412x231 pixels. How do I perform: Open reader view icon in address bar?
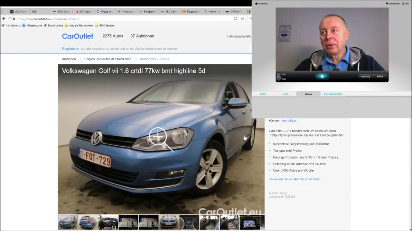(x=235, y=19)
